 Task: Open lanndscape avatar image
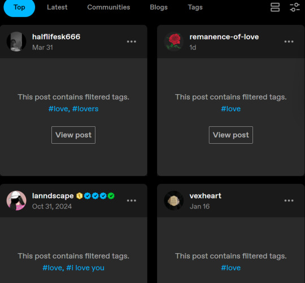pos(16,201)
